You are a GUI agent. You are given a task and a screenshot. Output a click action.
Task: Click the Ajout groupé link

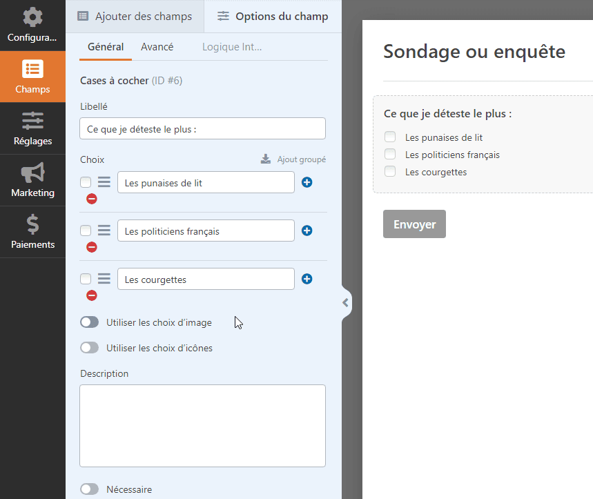coord(293,159)
